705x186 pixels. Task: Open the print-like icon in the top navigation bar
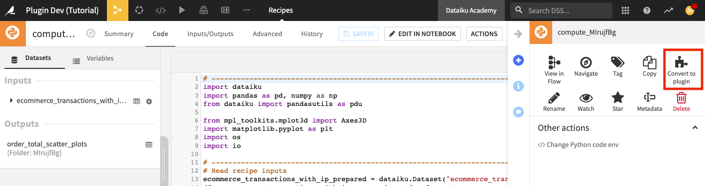[204, 10]
